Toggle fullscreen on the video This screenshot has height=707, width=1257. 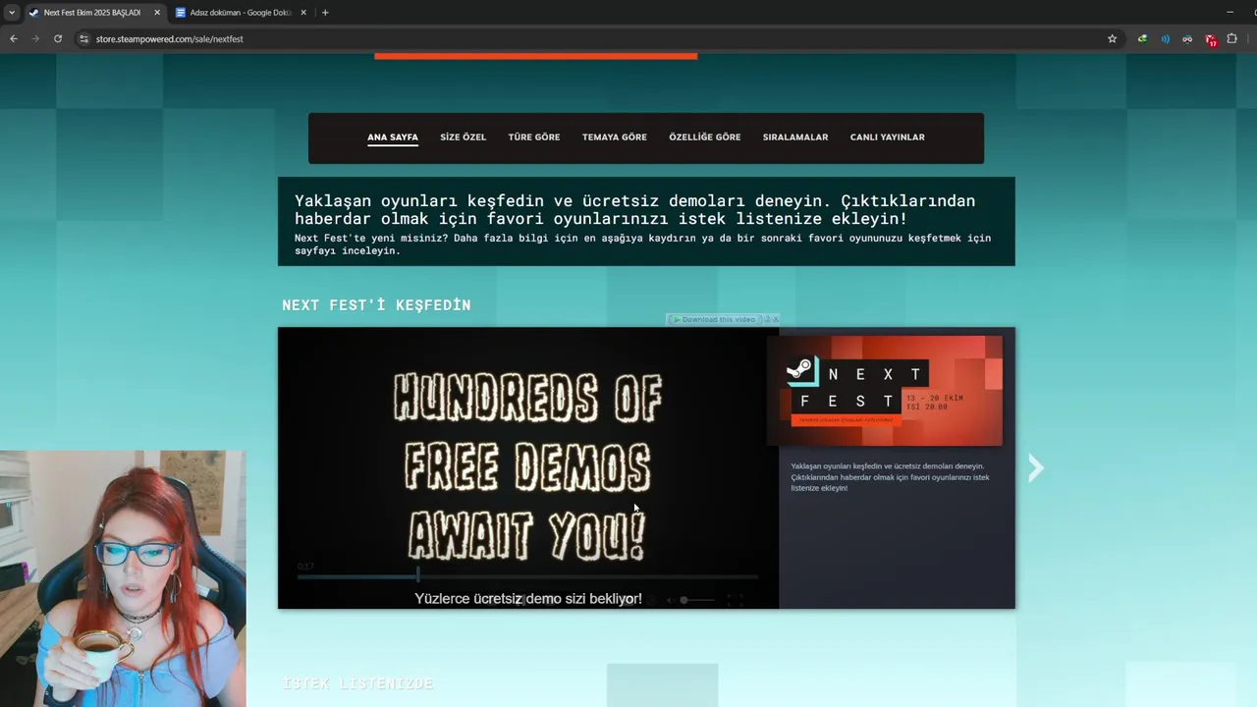pyautogui.click(x=735, y=599)
